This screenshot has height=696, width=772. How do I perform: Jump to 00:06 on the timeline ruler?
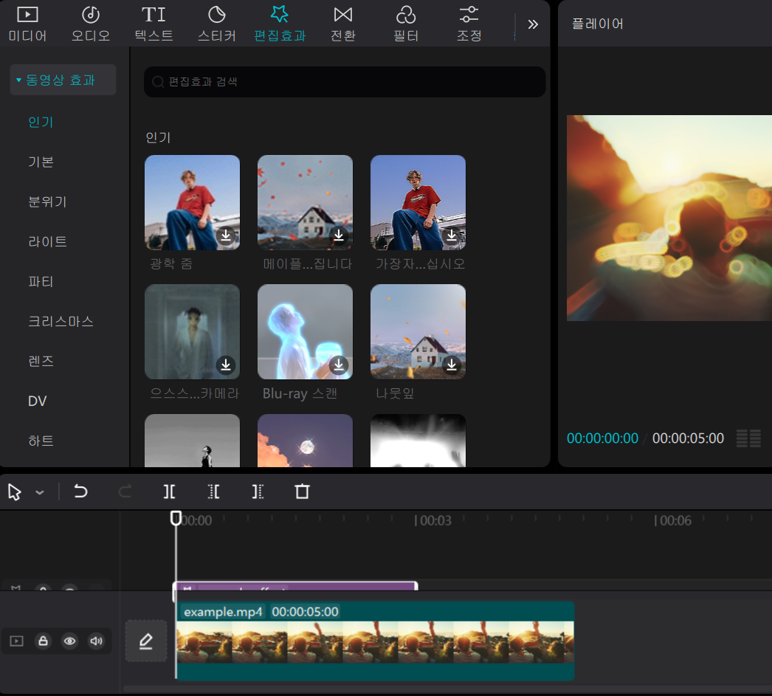673,520
